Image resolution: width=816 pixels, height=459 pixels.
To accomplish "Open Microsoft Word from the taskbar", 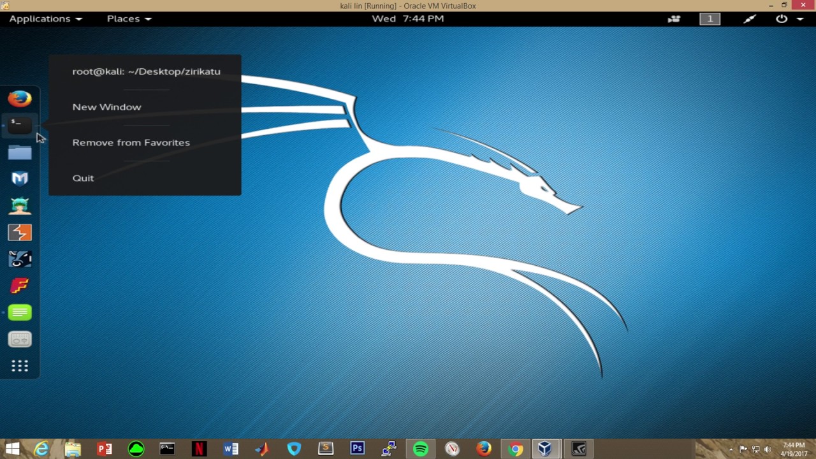I will (231, 449).
